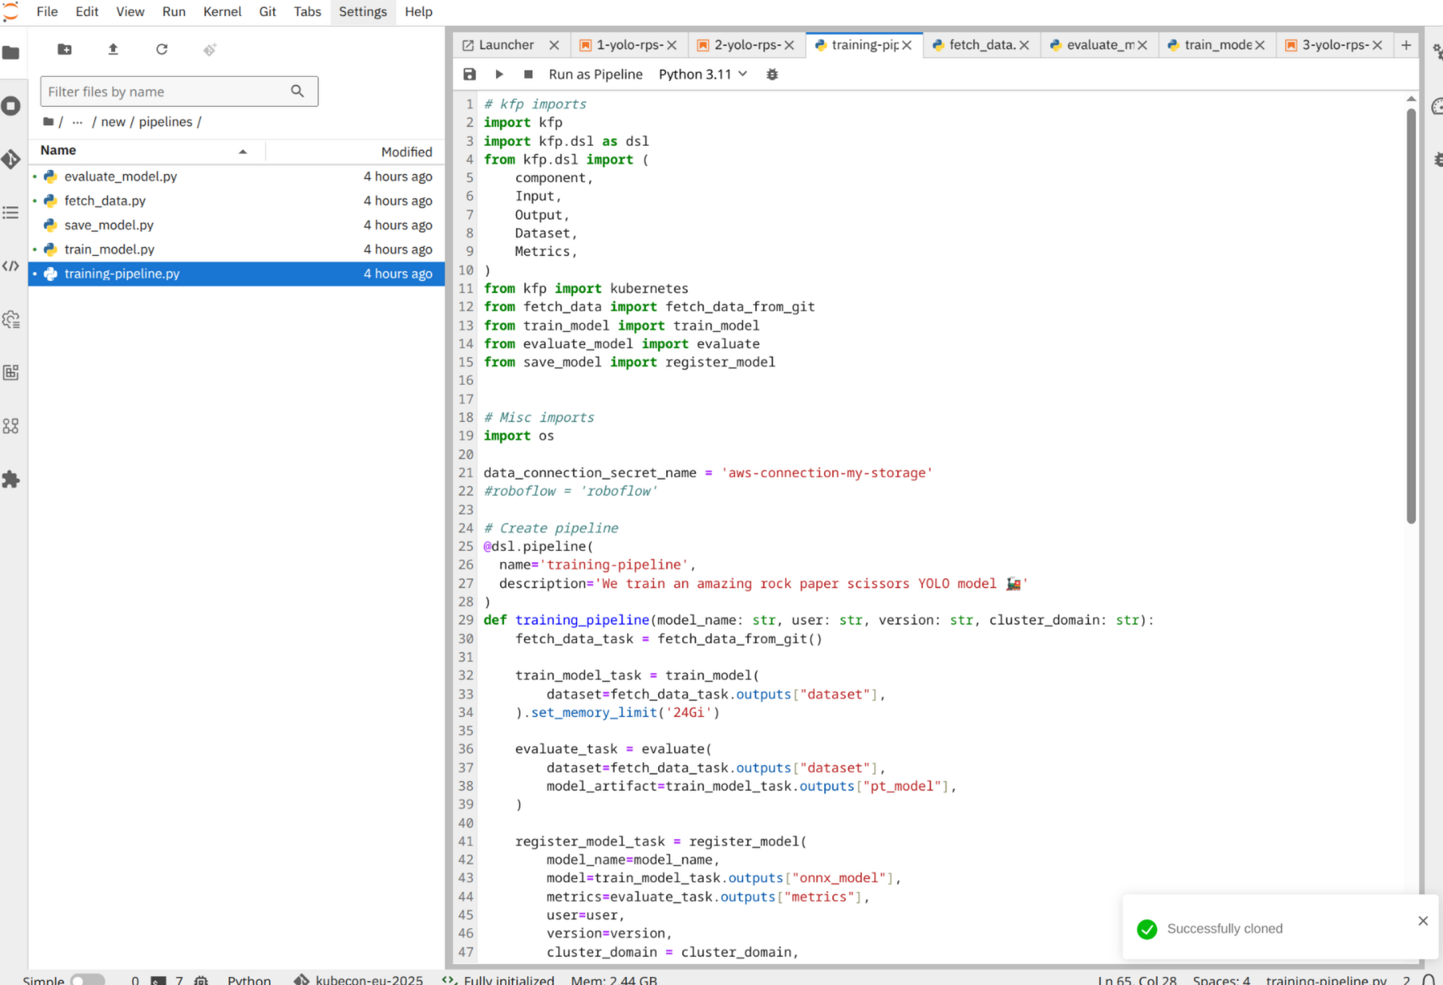
Task: Click the JupyterLab logo
Action: pyautogui.click(x=11, y=11)
